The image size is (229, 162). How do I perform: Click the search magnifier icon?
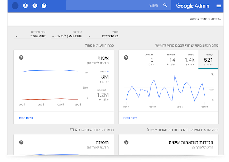[x=165, y=5]
